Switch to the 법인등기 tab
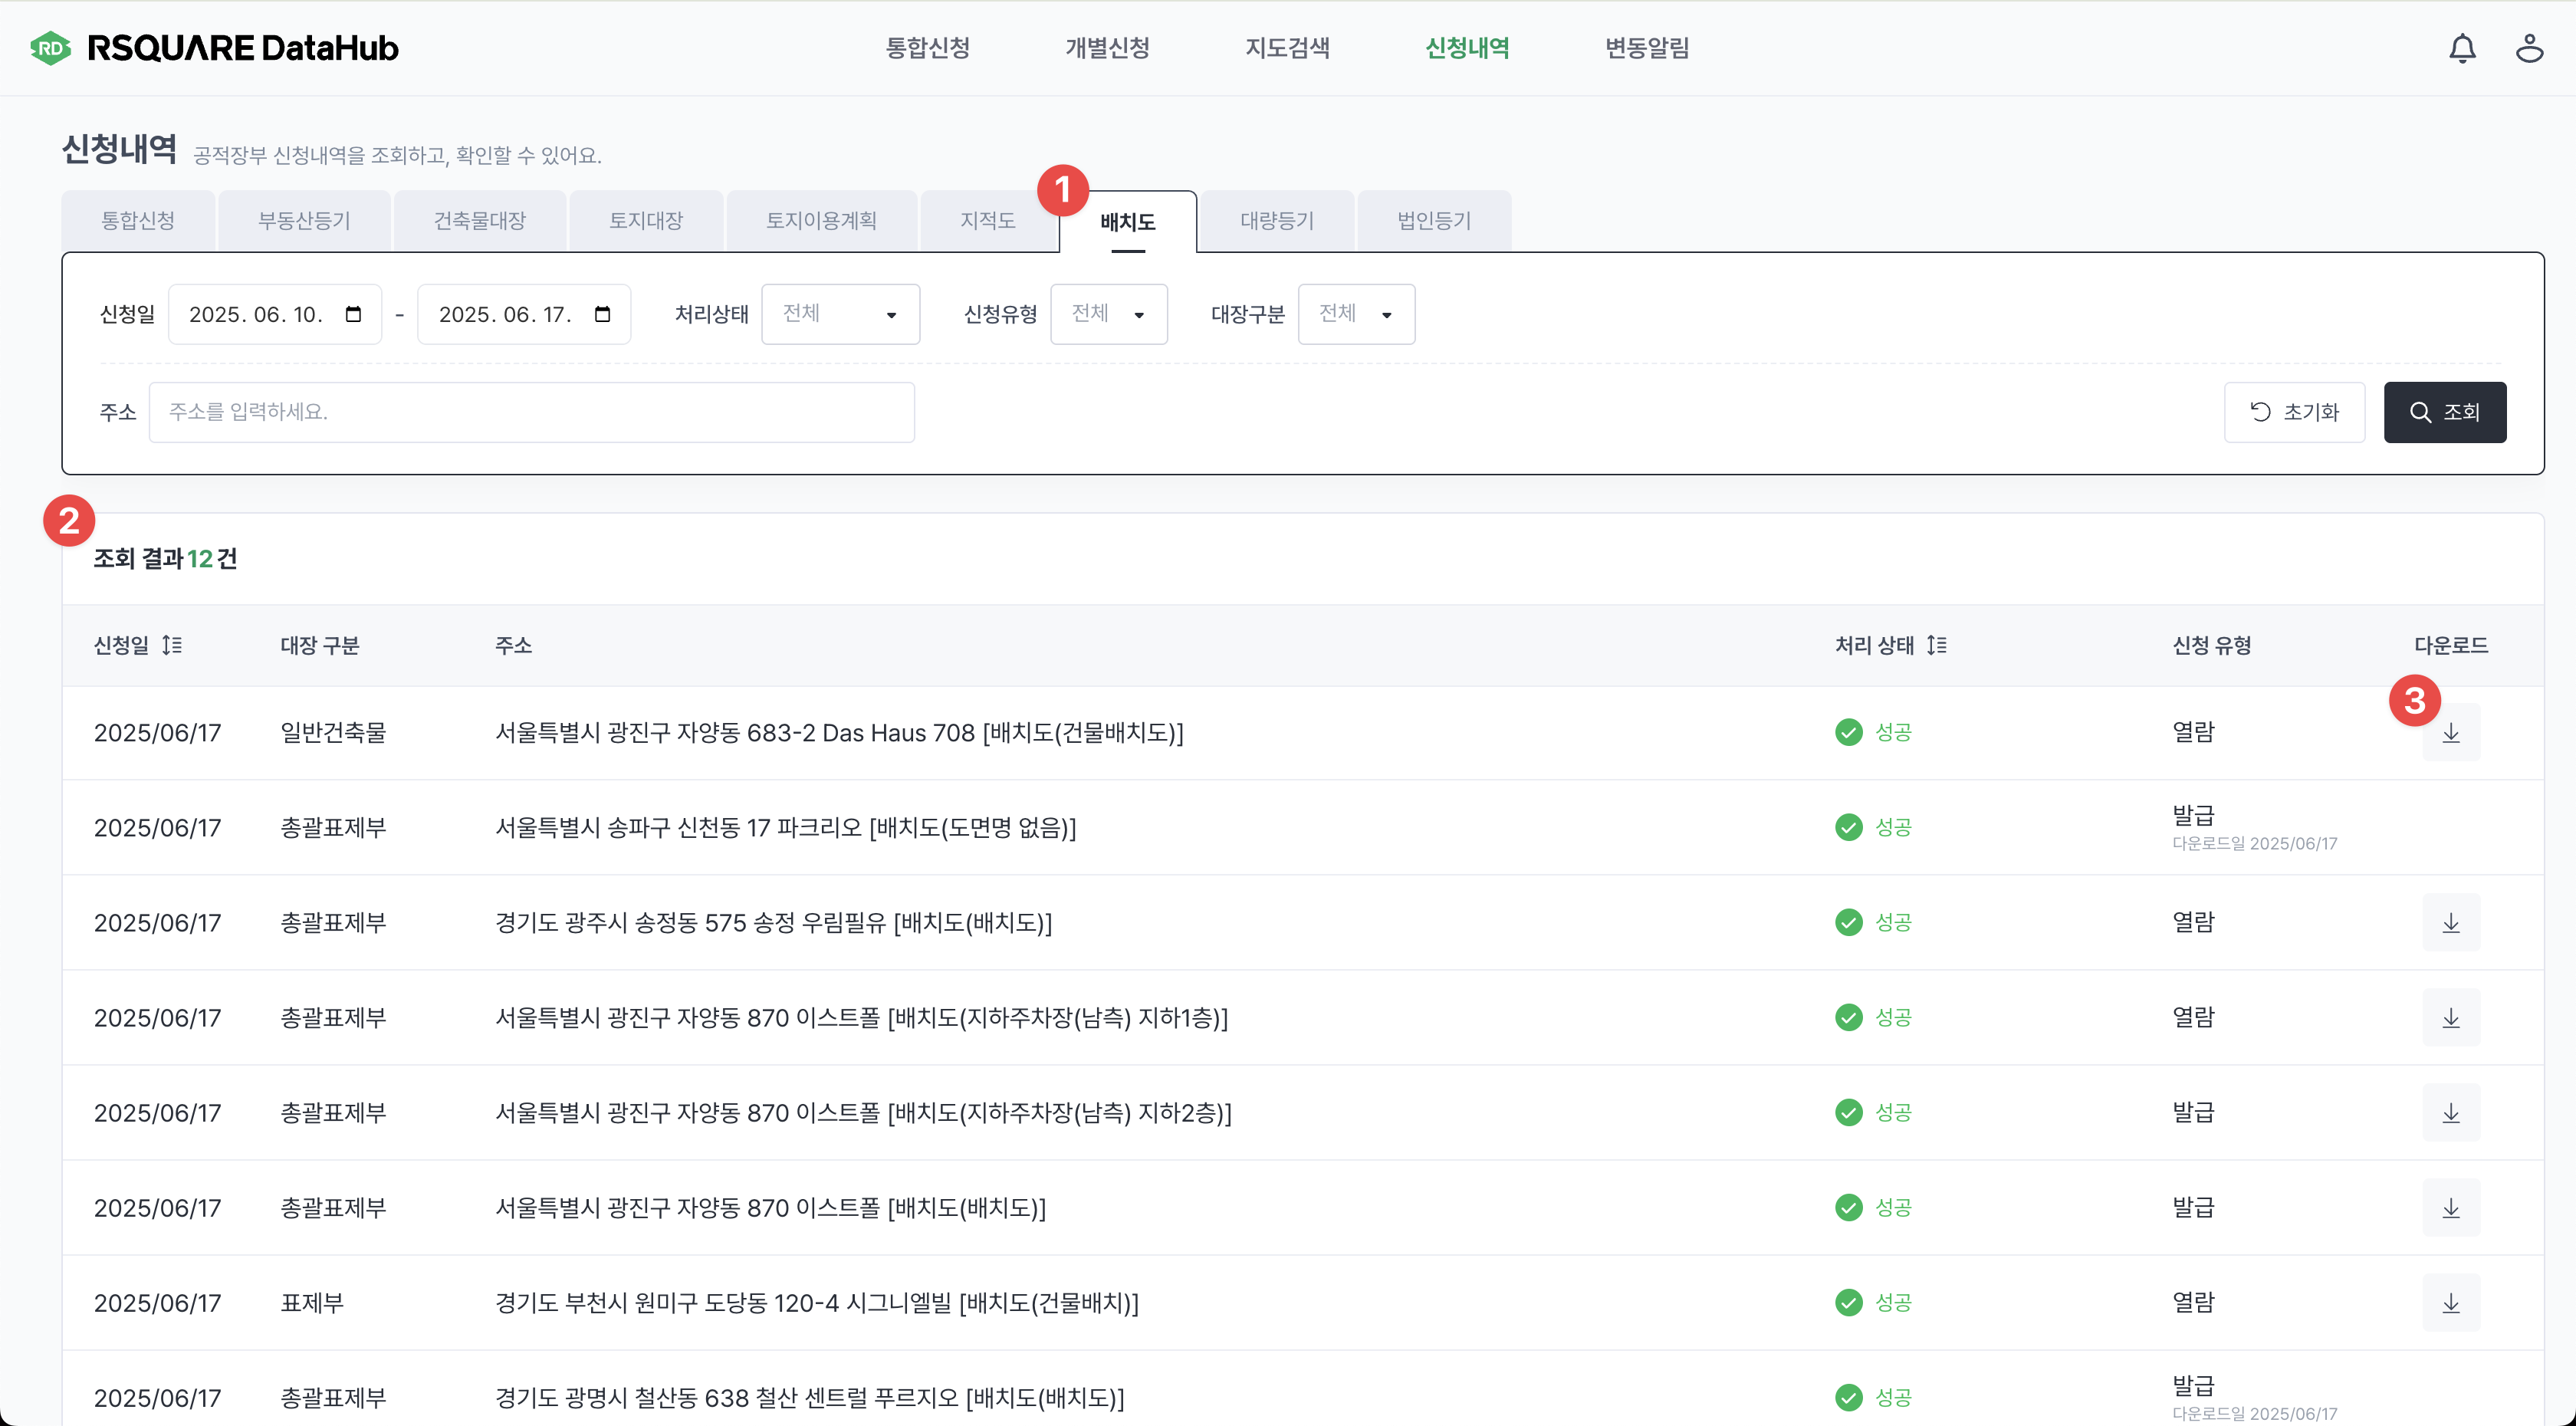This screenshot has width=2576, height=1426. click(1433, 221)
